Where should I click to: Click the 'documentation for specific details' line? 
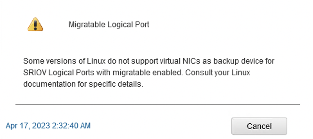coord(83,84)
